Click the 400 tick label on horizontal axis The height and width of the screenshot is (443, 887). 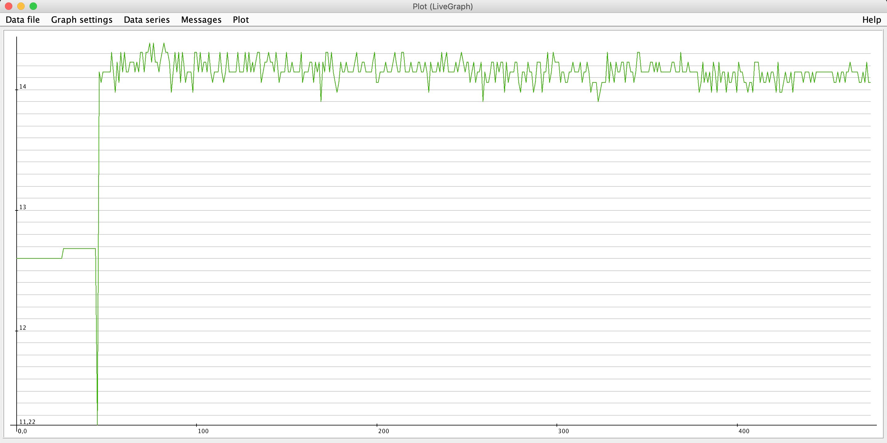point(744,431)
